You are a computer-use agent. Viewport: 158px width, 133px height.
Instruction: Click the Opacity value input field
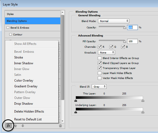(132, 27)
